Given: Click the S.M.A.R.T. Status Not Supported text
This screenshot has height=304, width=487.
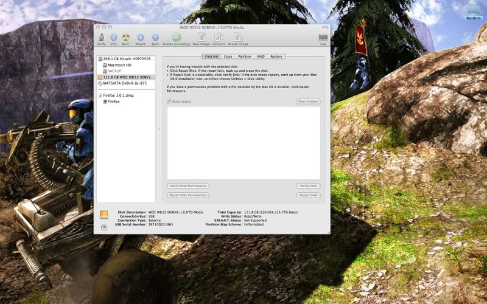Looking at the screenshot, I should [x=255, y=220].
